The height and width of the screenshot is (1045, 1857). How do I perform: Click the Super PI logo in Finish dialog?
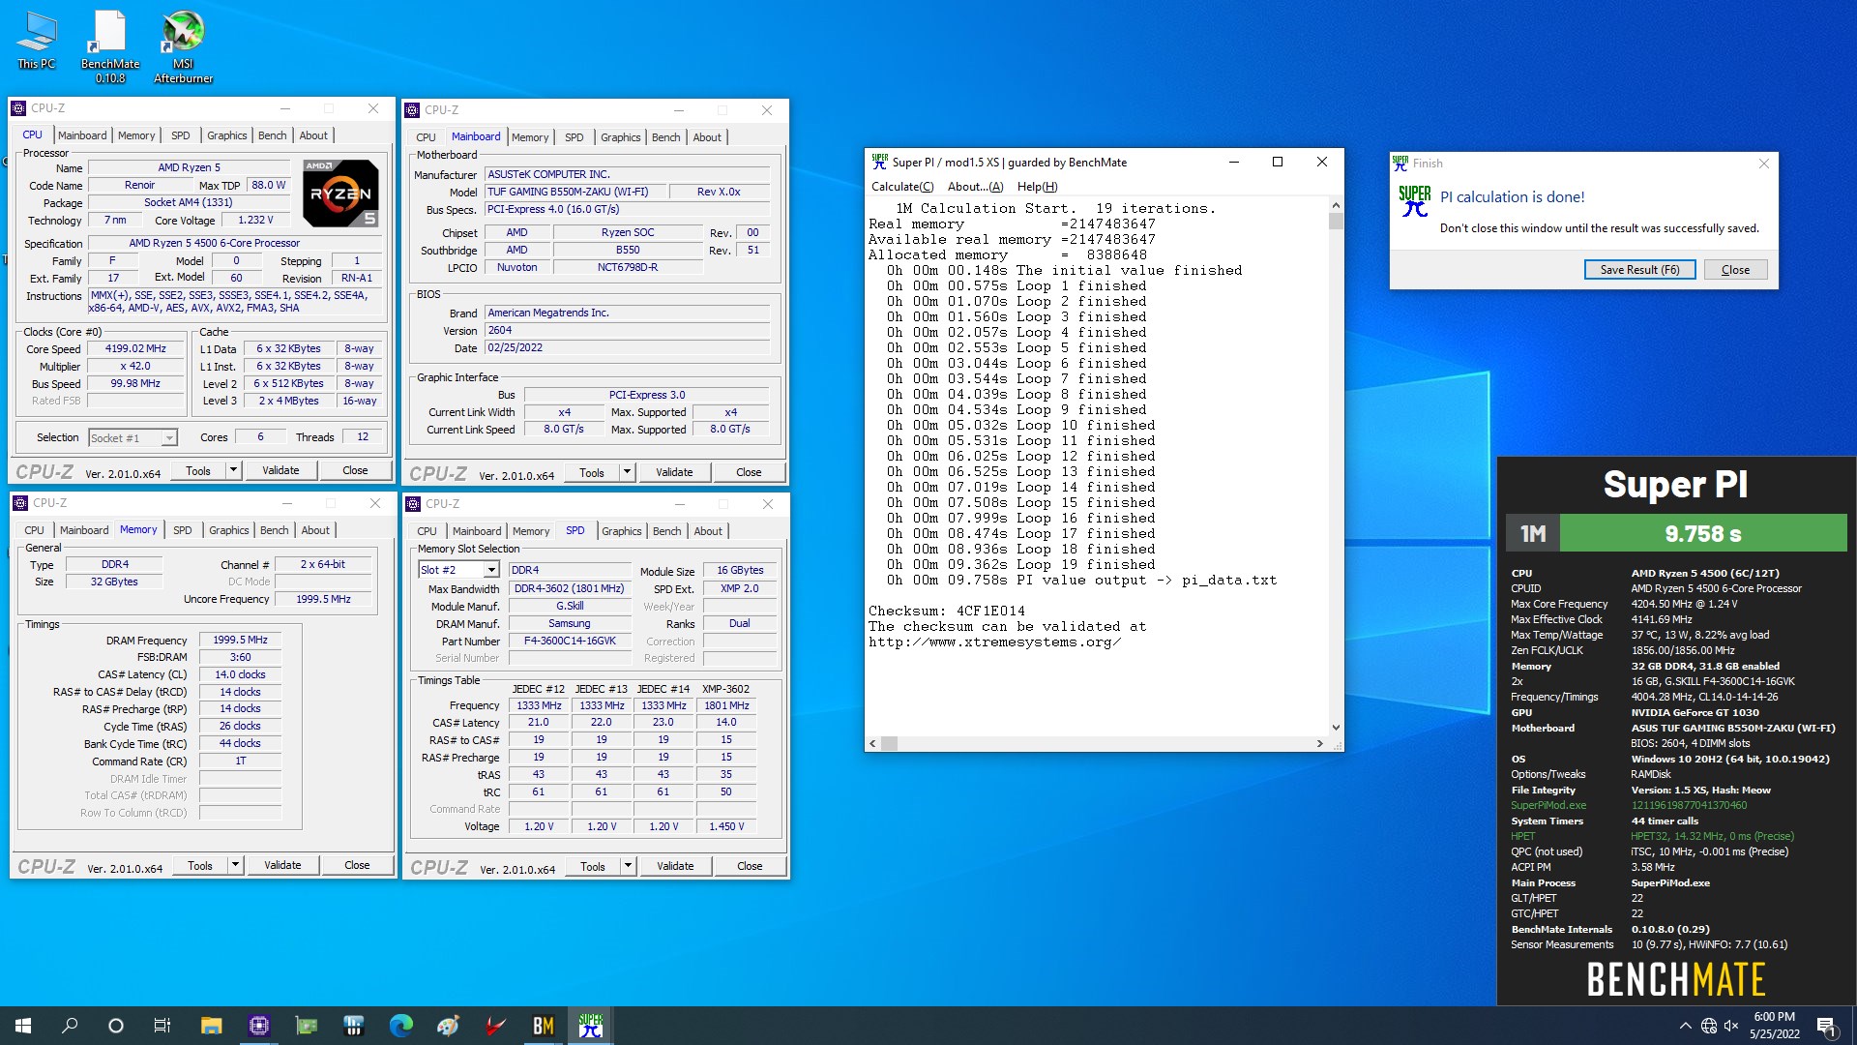pos(1414,201)
